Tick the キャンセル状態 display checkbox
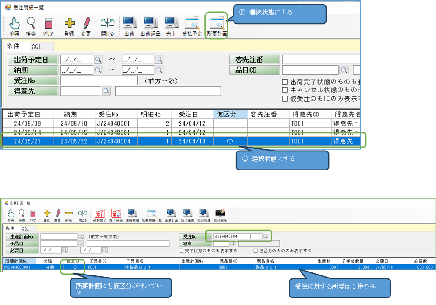436x305 pixels. [285, 90]
